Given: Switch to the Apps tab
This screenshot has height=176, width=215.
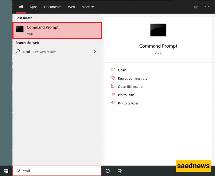Looking at the screenshot, I should click(x=33, y=7).
